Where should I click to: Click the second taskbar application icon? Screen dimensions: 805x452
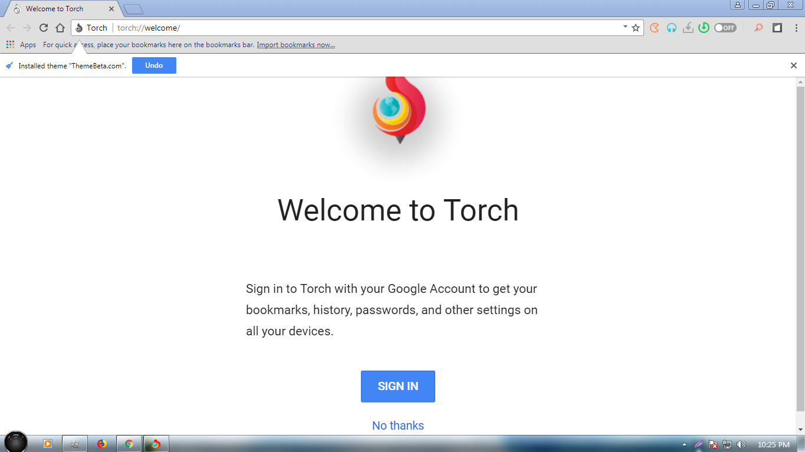[75, 444]
